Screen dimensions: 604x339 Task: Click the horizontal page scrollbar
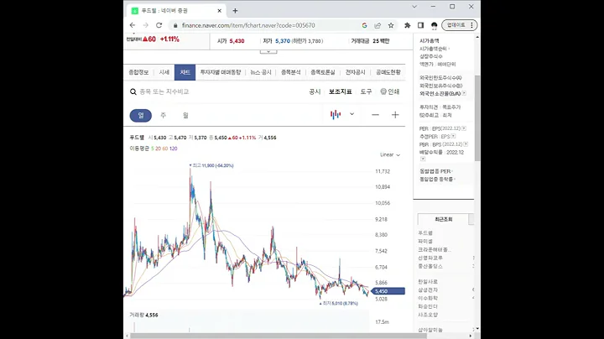278,336
